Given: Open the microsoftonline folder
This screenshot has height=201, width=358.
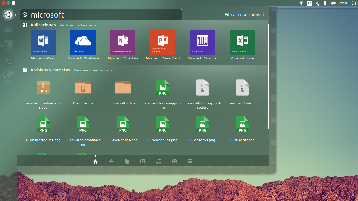Looking at the screenshot, I should click(123, 87).
